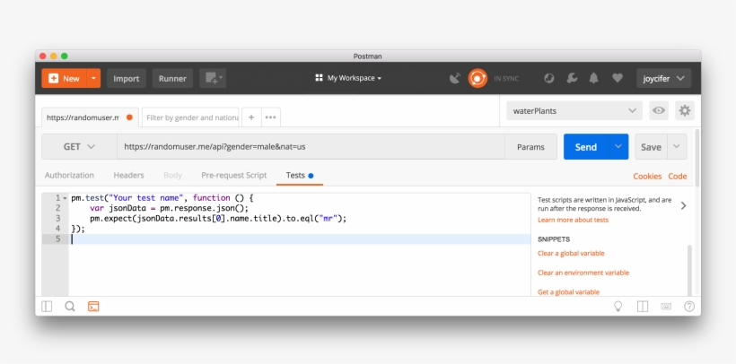Screen dimensions: 736x364
Task: Show notifications bell
Action: pyautogui.click(x=594, y=78)
